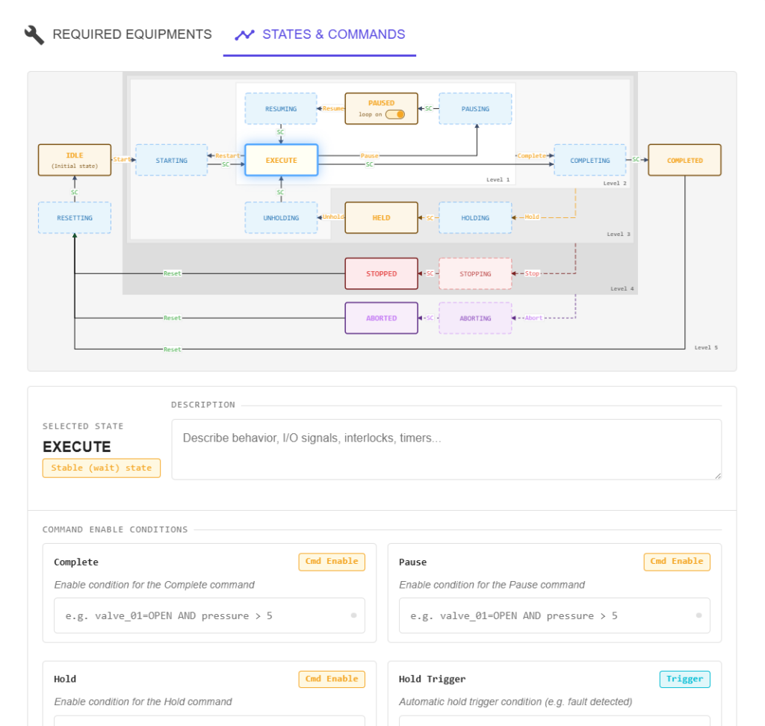Select the STARTING state box

(171, 160)
